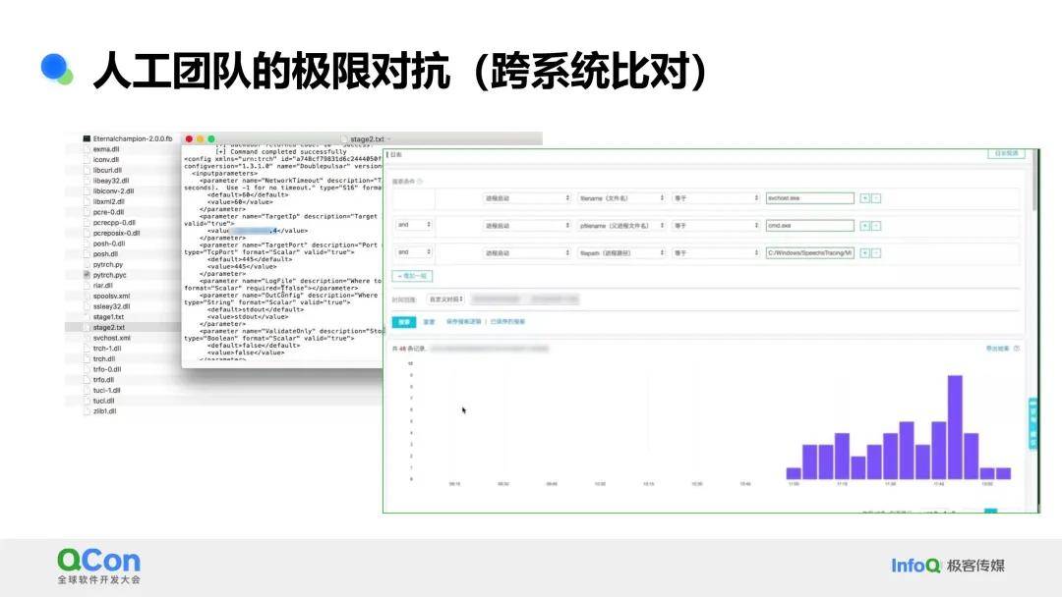1062x597 pixels.
Task: Select pytrch.py in the file list
Action: pyautogui.click(x=108, y=264)
